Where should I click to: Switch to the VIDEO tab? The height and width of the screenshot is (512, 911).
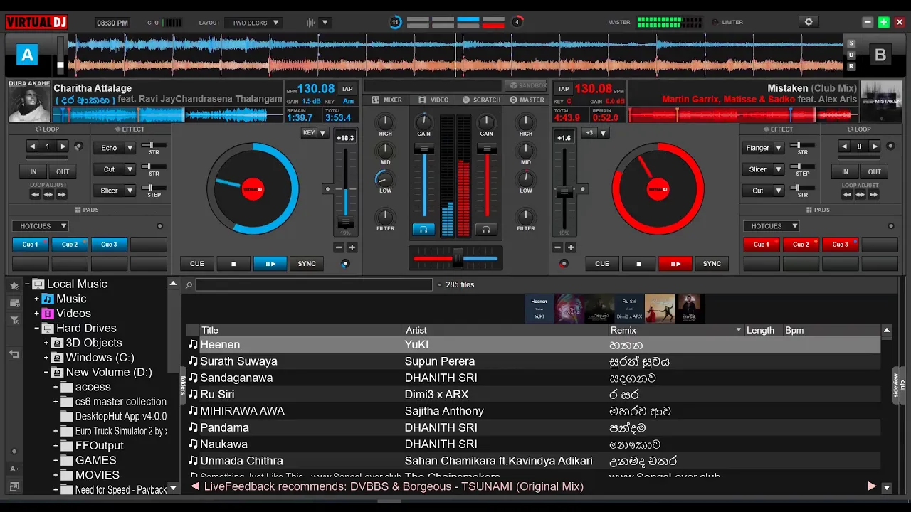433,100
